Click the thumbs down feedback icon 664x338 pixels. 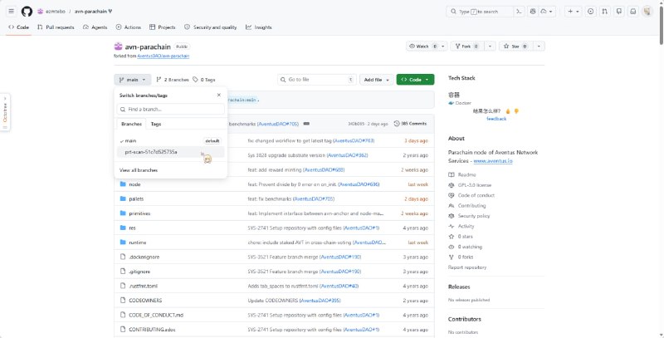516,111
